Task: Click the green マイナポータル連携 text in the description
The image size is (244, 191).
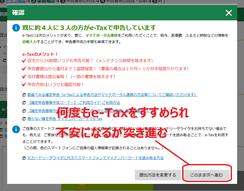Action: (101, 36)
